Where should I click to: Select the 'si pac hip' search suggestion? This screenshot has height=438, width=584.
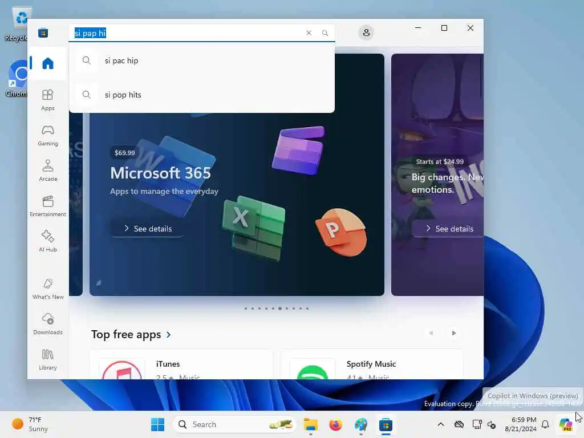(202, 60)
